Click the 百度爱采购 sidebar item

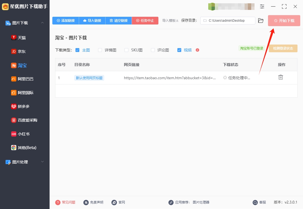click(x=24, y=120)
